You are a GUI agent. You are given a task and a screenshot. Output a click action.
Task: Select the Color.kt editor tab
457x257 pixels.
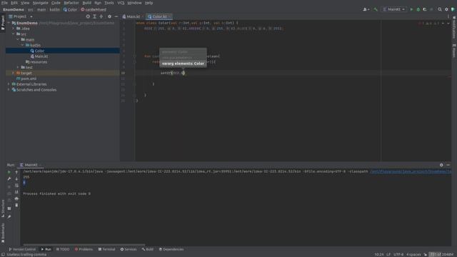click(x=159, y=16)
